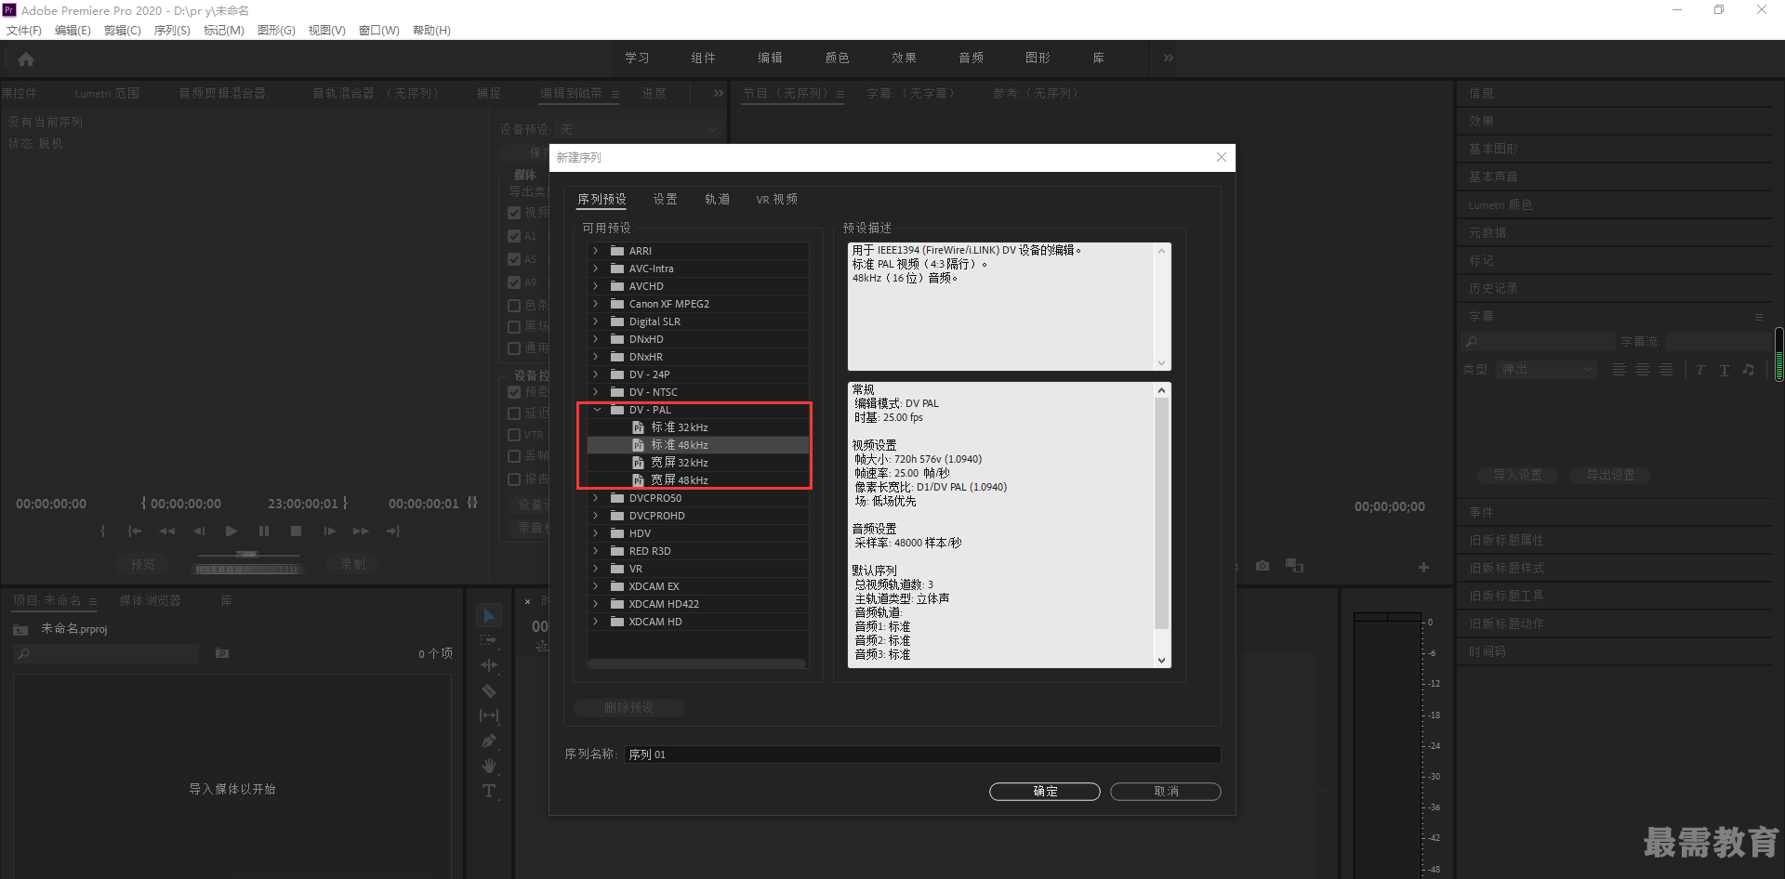Expand the ARRI preset folder
The image size is (1785, 879).
(x=596, y=251)
